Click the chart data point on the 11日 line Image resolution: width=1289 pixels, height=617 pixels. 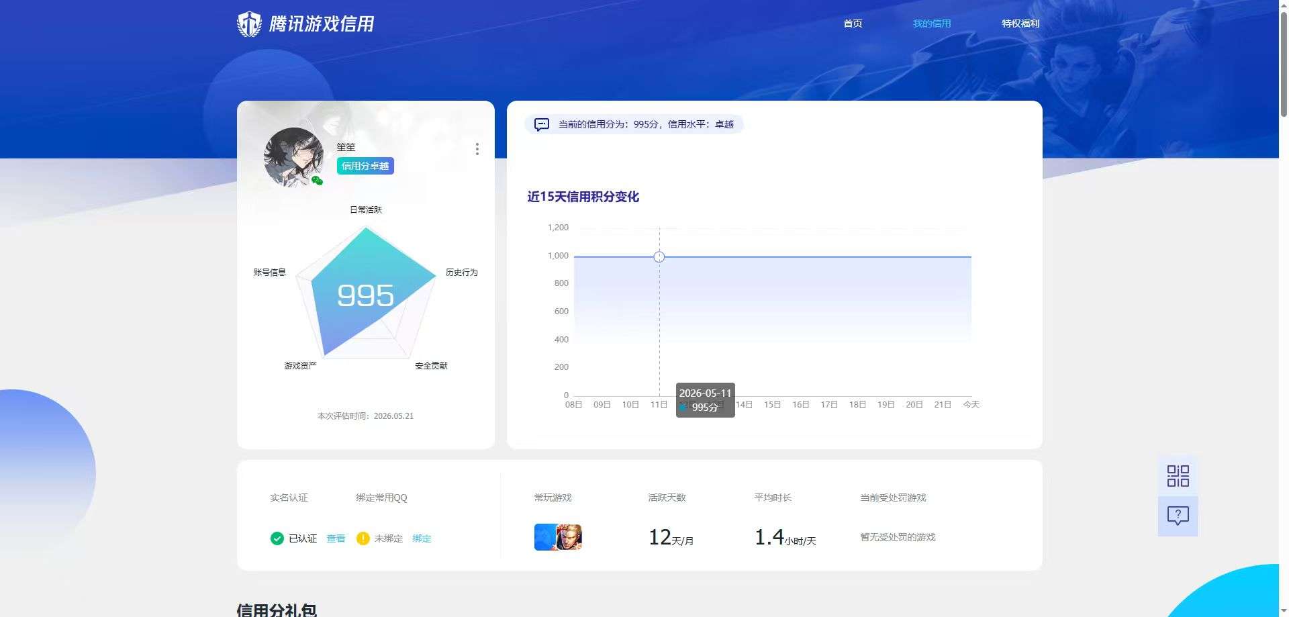pyautogui.click(x=659, y=257)
